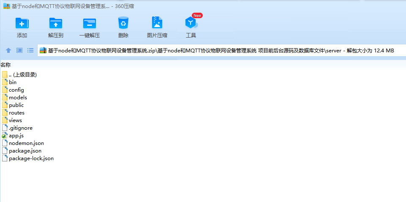
Task: Click the 360压缩 app icon in the title bar
Action: 7,6
